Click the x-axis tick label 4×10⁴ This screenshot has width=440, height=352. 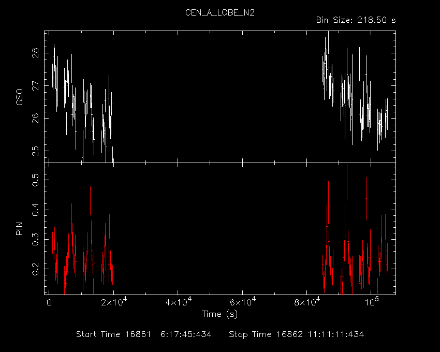(x=179, y=302)
